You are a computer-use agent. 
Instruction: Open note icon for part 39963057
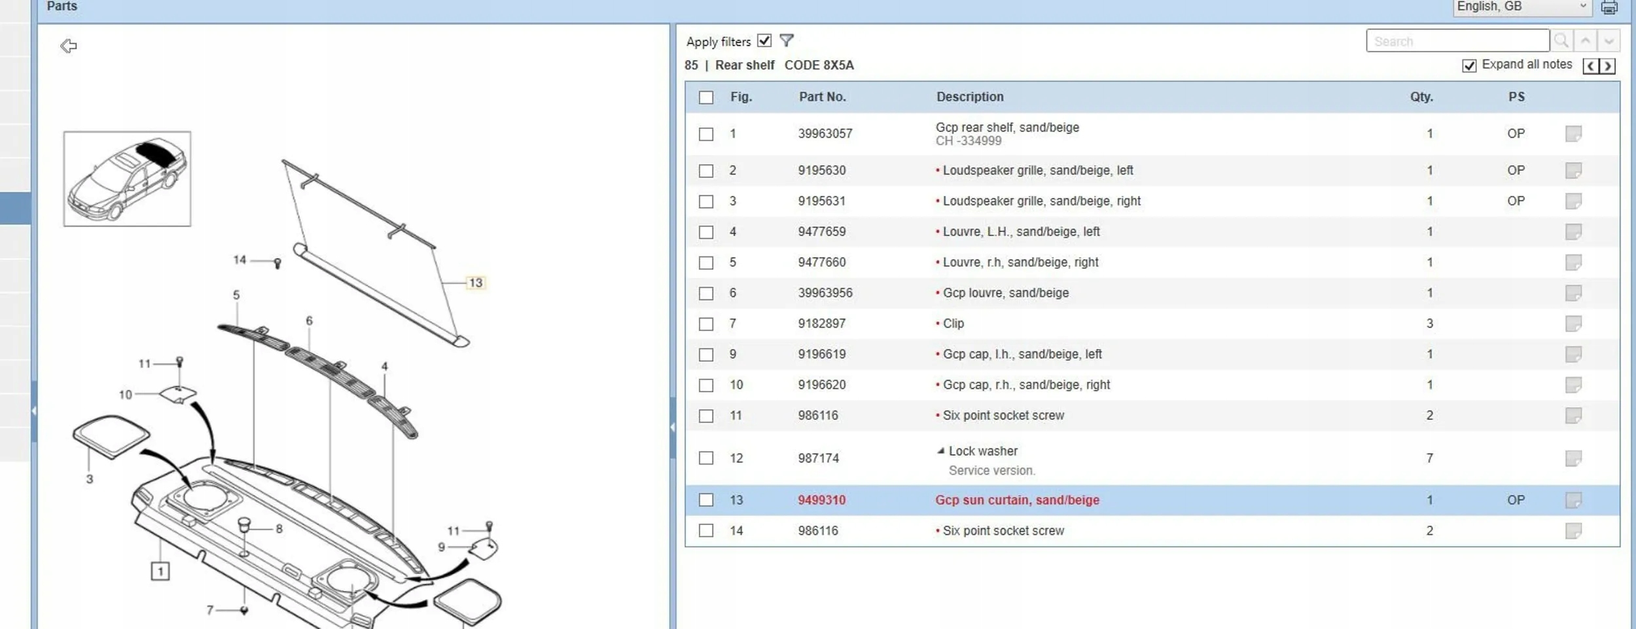coord(1573,134)
